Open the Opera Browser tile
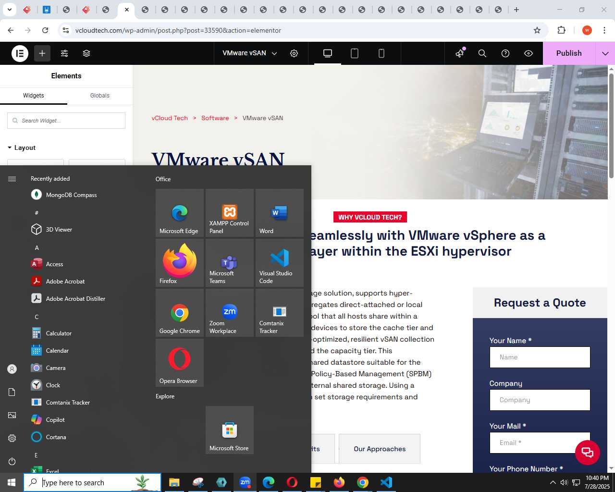The image size is (615, 492). click(x=180, y=363)
